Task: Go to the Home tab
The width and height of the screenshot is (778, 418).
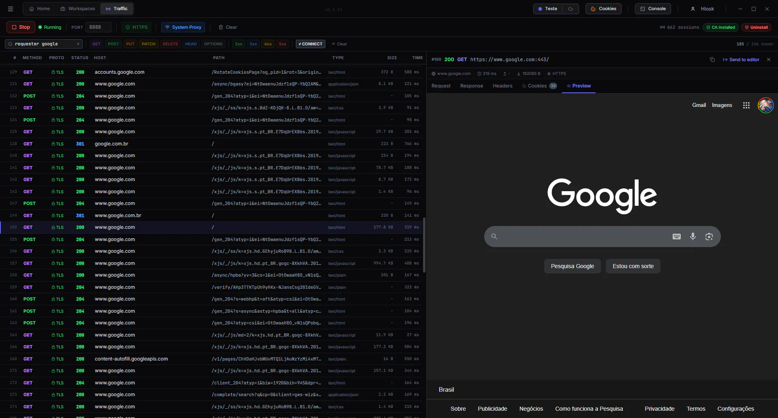Action: (x=40, y=9)
